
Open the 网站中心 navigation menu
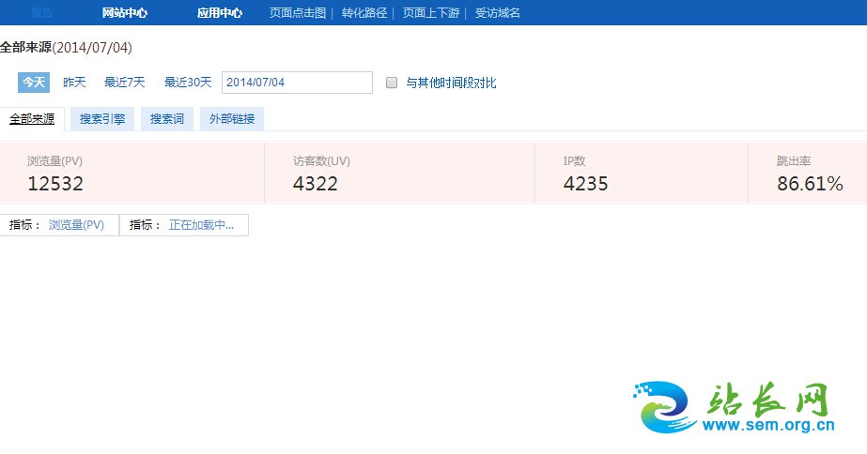point(125,13)
